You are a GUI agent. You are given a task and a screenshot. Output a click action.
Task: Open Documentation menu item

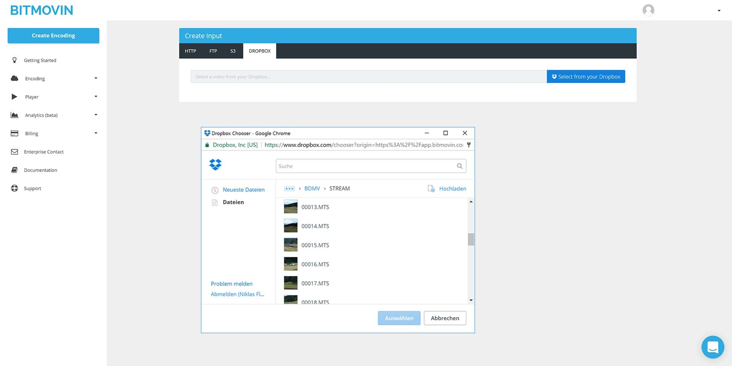pos(40,170)
